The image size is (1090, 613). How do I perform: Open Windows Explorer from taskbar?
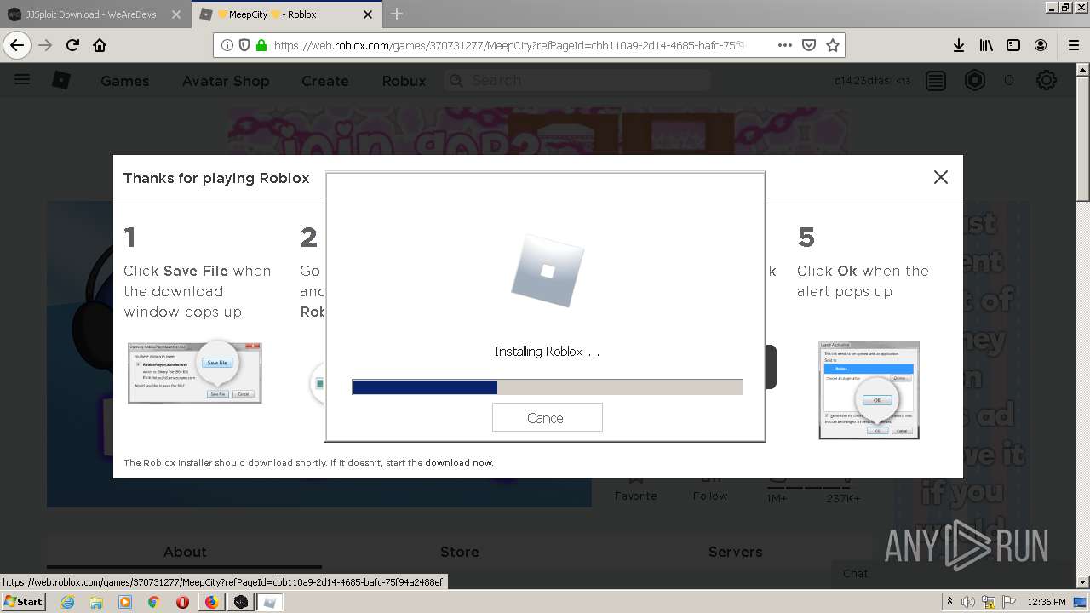[x=96, y=602]
